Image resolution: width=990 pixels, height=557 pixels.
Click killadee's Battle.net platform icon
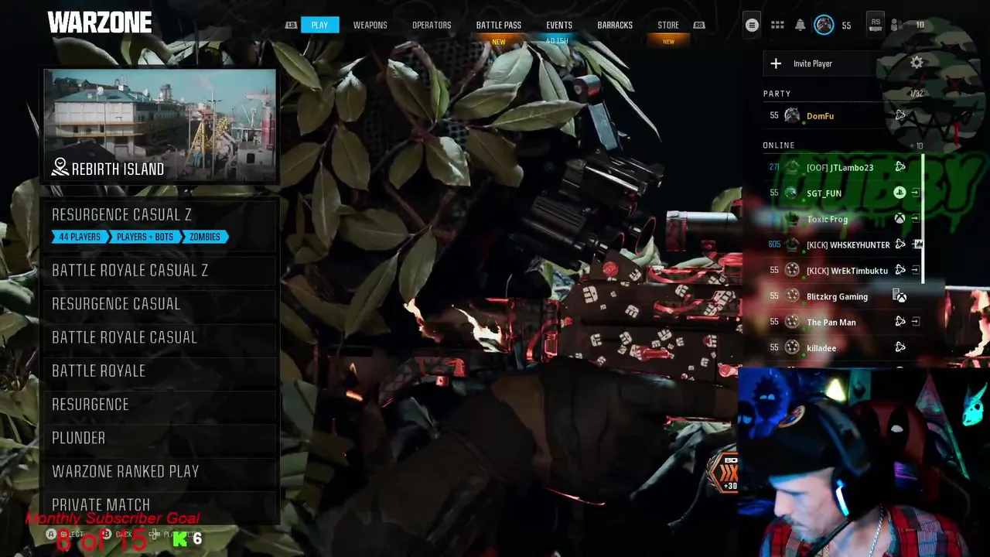[x=900, y=347]
